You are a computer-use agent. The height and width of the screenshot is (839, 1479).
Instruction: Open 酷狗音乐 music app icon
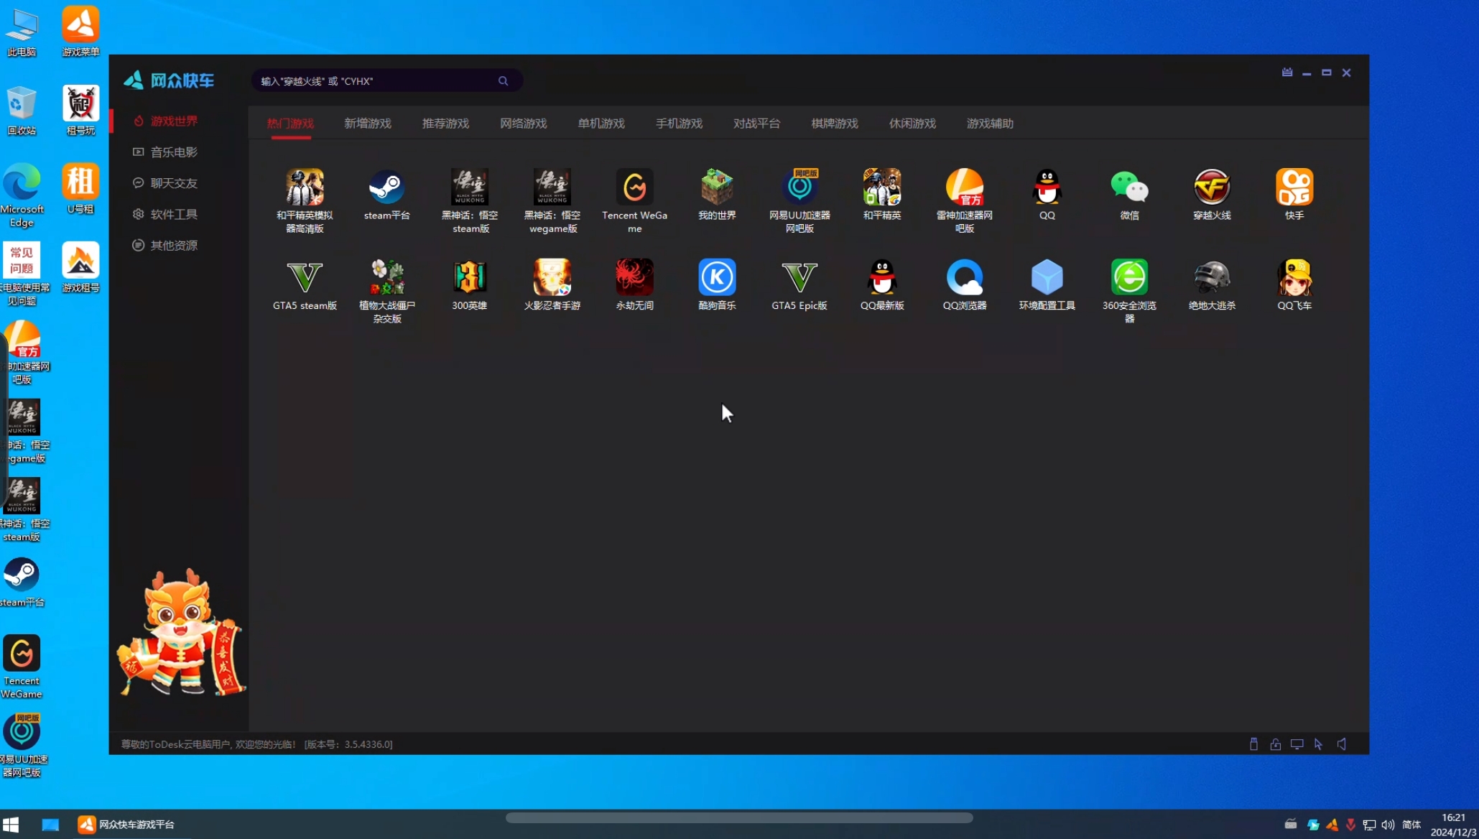717,278
